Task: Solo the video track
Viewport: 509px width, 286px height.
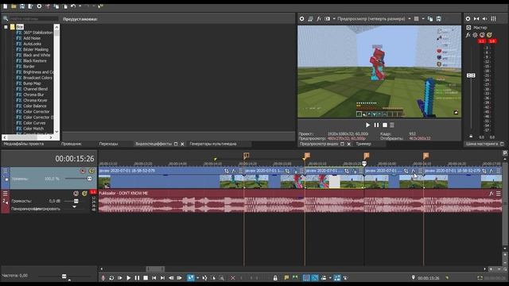Action: pyautogui.click(x=91, y=171)
